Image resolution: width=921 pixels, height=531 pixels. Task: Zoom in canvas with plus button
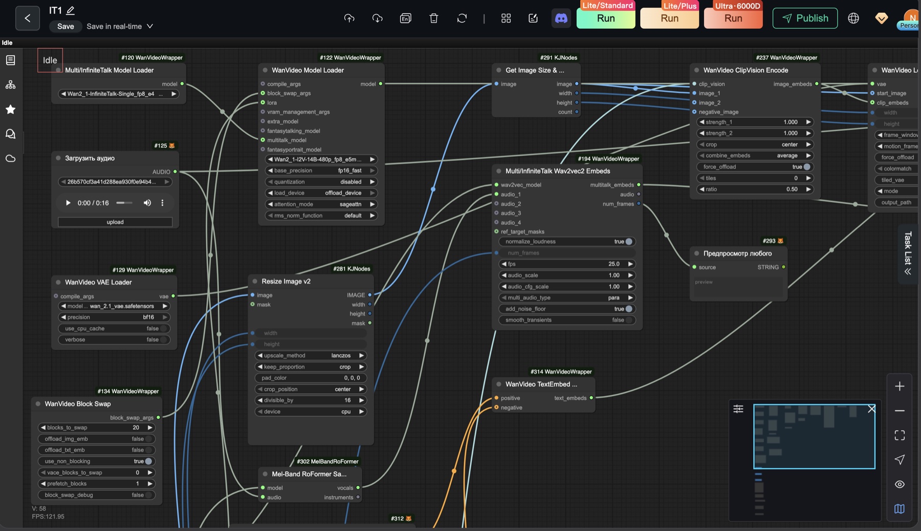900,386
